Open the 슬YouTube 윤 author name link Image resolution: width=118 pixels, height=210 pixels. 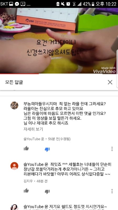(x=34, y=139)
